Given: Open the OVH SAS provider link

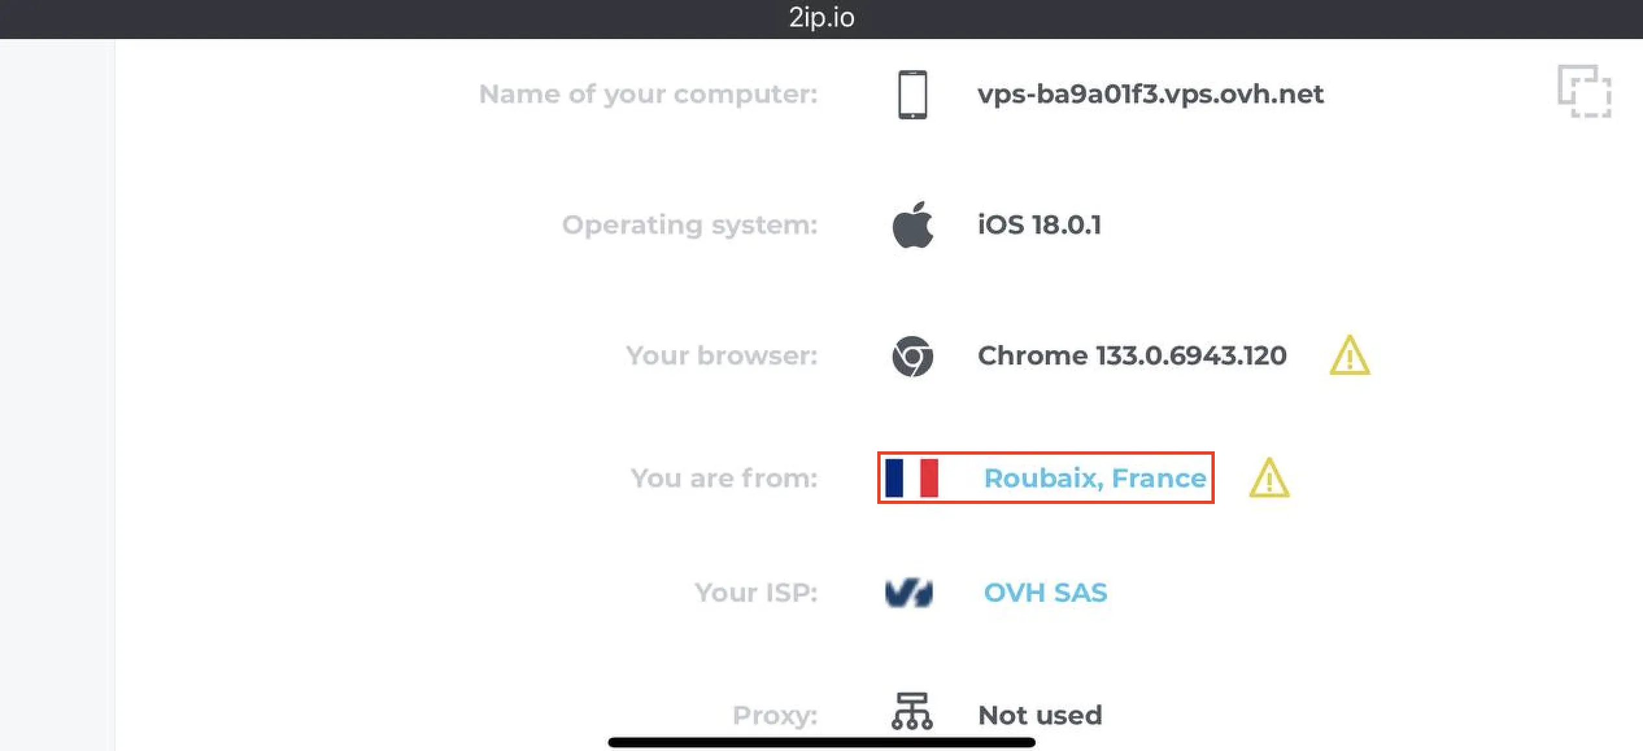Looking at the screenshot, I should click(1045, 593).
